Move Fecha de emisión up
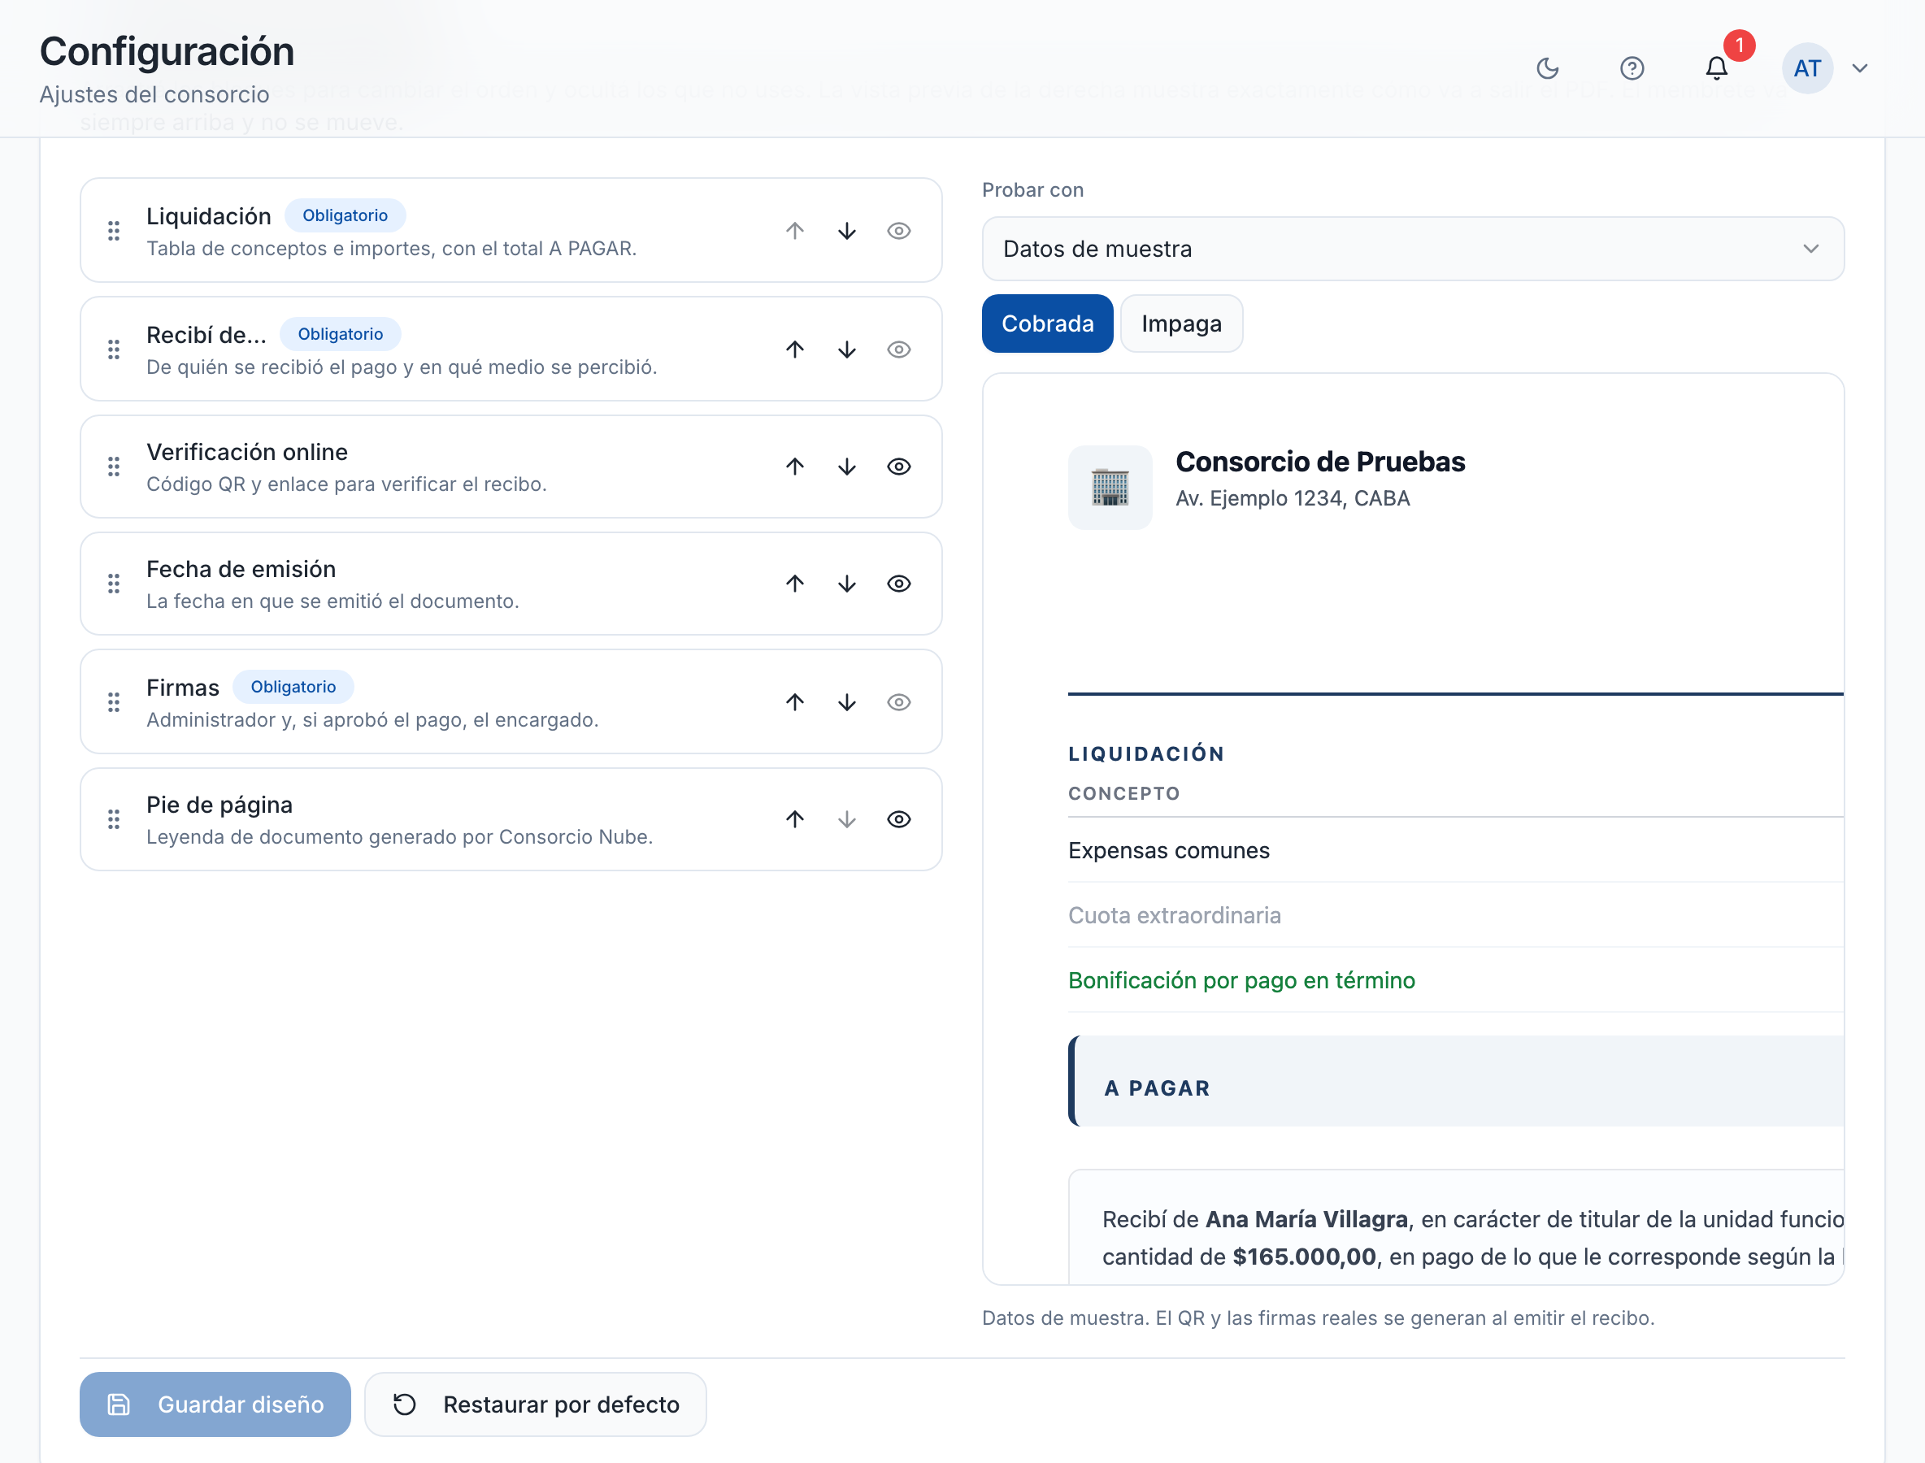 tap(794, 584)
